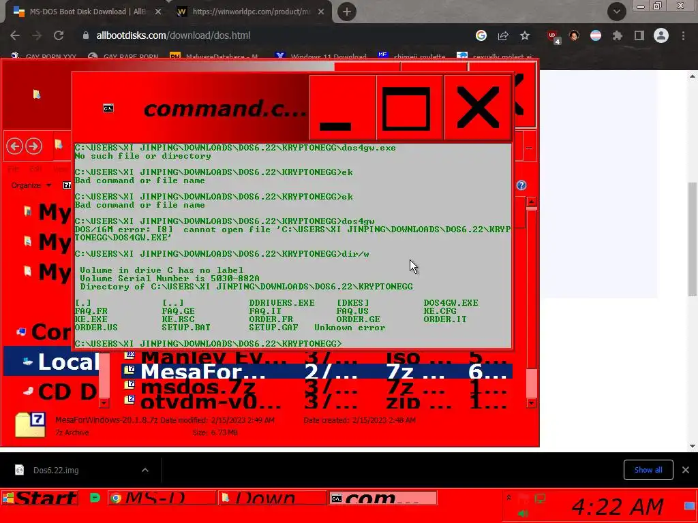Open the uBlock Origin extension
Viewport: 698px width, 523px height.
pos(553,37)
